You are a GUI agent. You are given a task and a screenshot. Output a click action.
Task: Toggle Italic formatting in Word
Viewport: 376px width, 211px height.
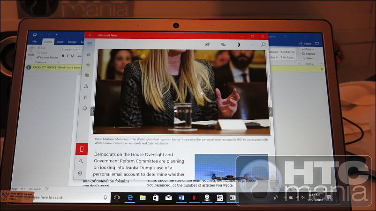pos(68,56)
